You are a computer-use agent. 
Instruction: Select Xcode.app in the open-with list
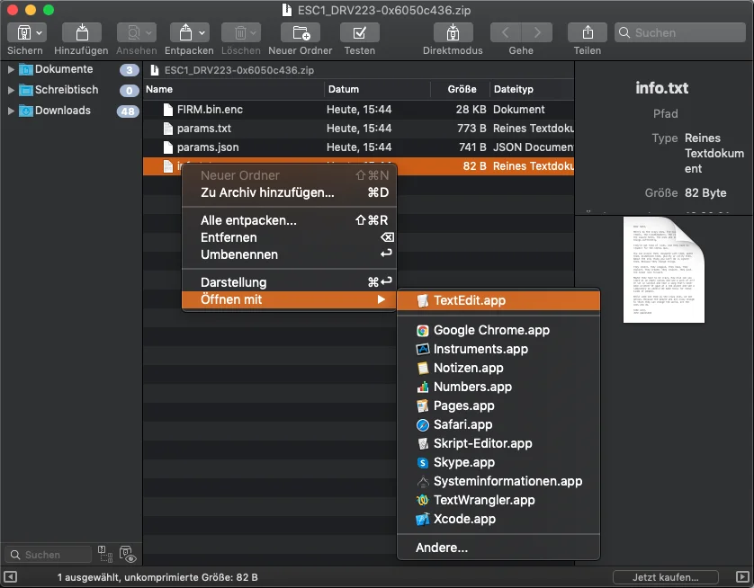coord(464,519)
